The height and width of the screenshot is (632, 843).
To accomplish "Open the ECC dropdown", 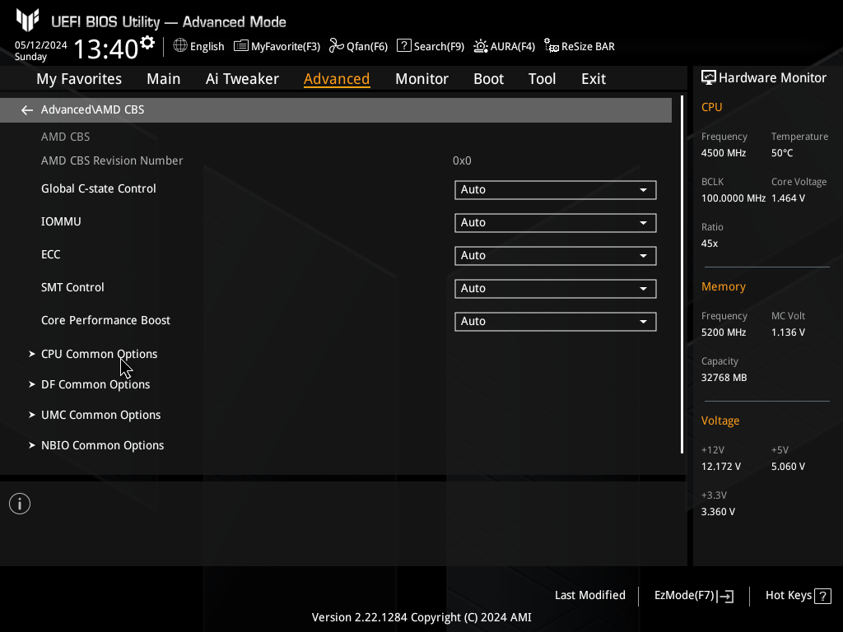I will click(x=556, y=255).
